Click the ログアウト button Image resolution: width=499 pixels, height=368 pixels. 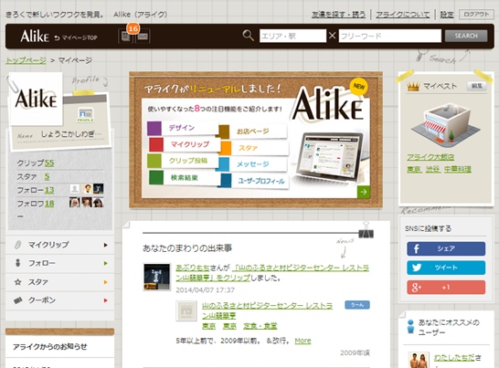476,15
